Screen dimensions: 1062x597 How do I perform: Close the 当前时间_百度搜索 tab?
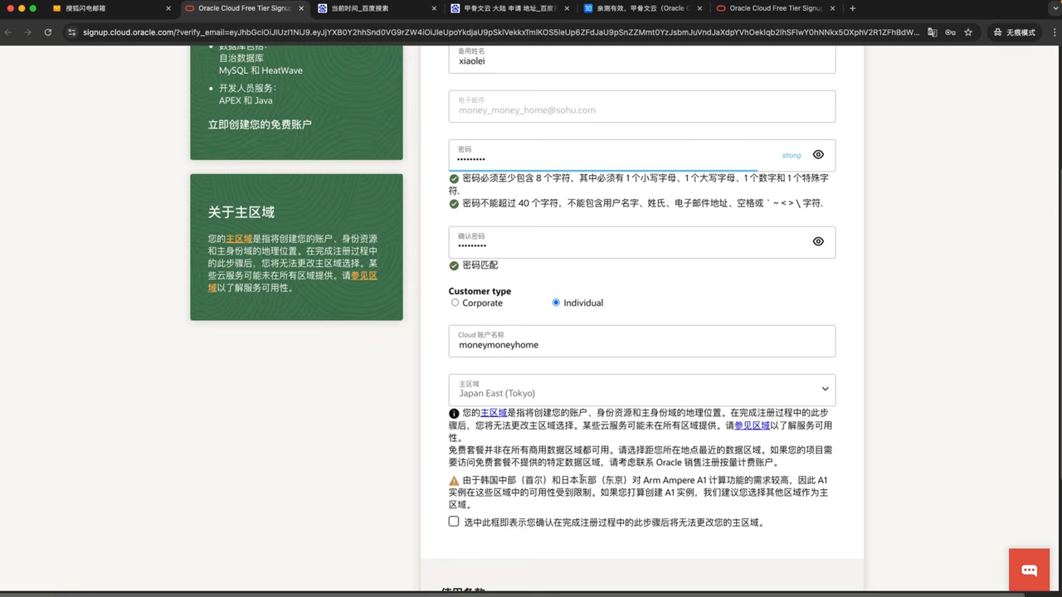pos(434,8)
